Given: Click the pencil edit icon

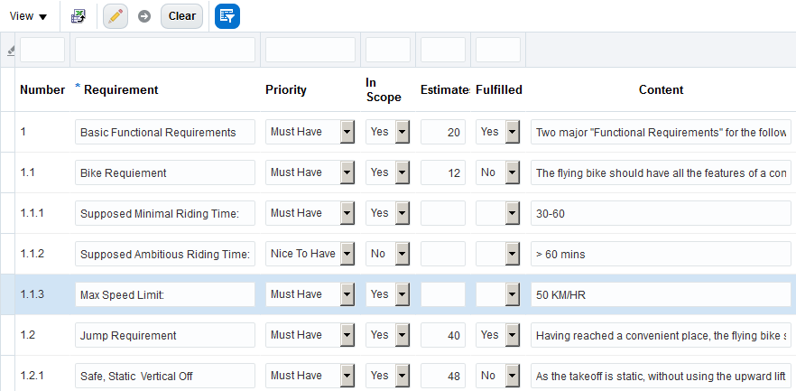Looking at the screenshot, I should pos(116,16).
